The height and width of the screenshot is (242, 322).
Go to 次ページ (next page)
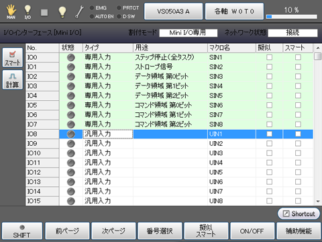113,231
